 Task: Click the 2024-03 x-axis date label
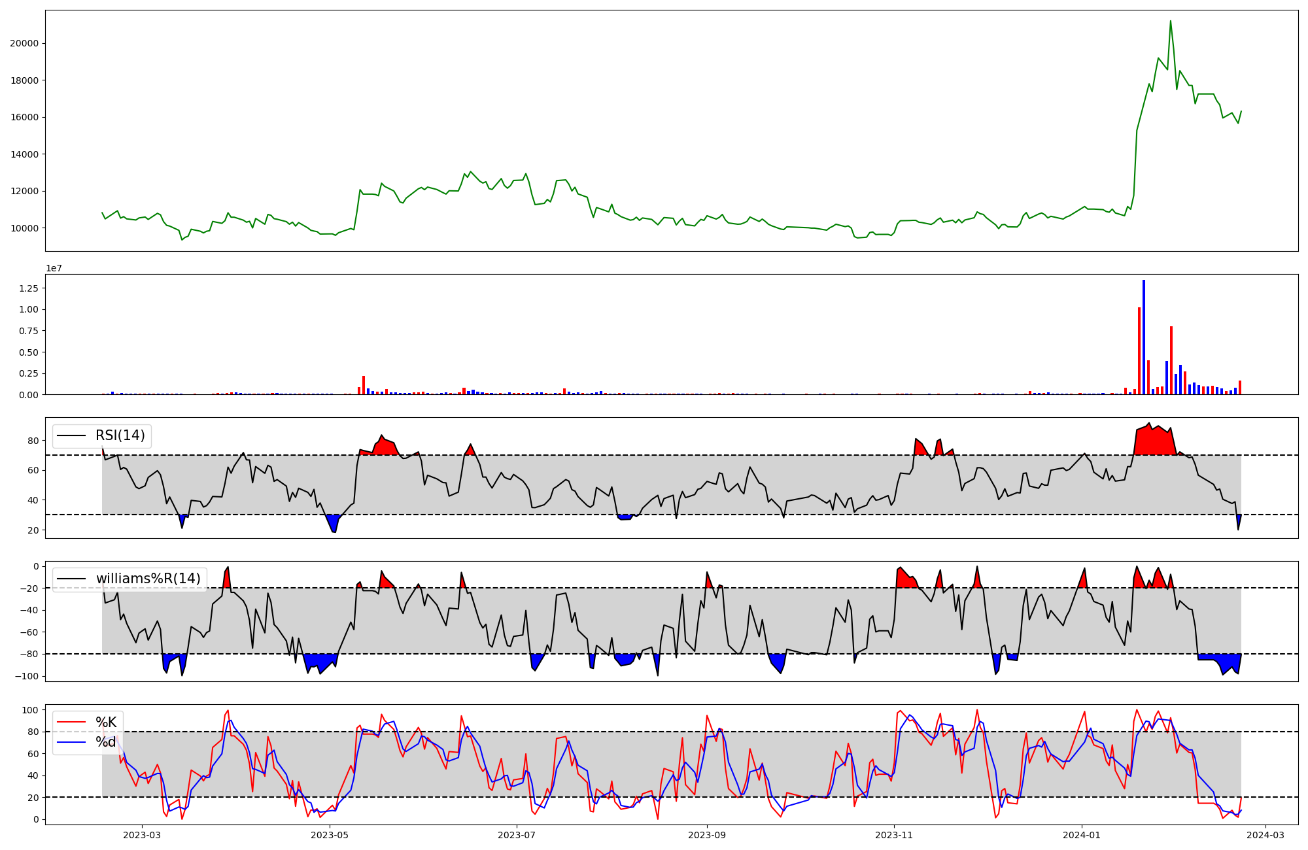1266,835
